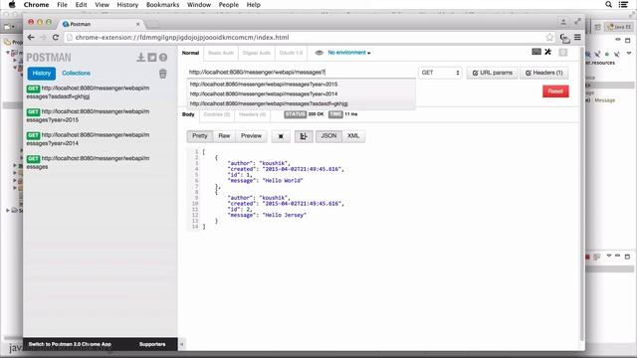Open macOS notification center icon
Screen dimensions: 637x358
click(x=623, y=4)
